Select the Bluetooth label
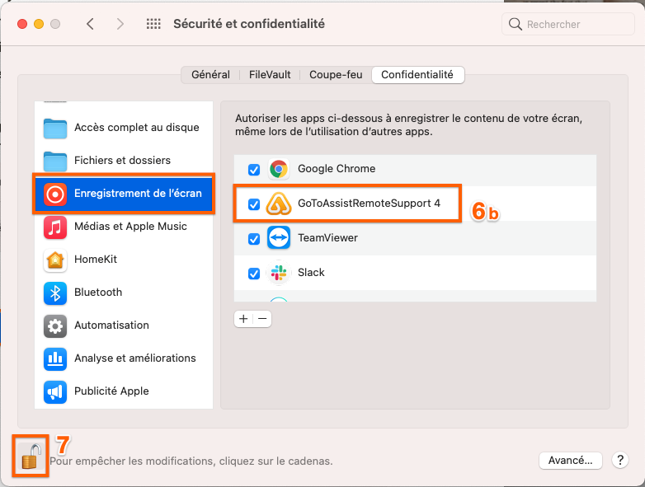The height and width of the screenshot is (487, 645). (98, 293)
